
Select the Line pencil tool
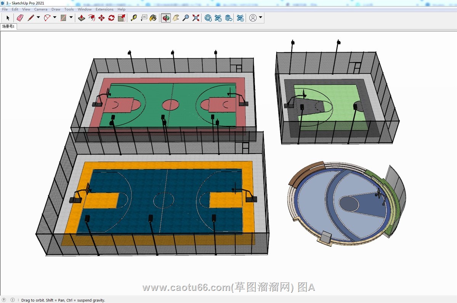click(30, 18)
